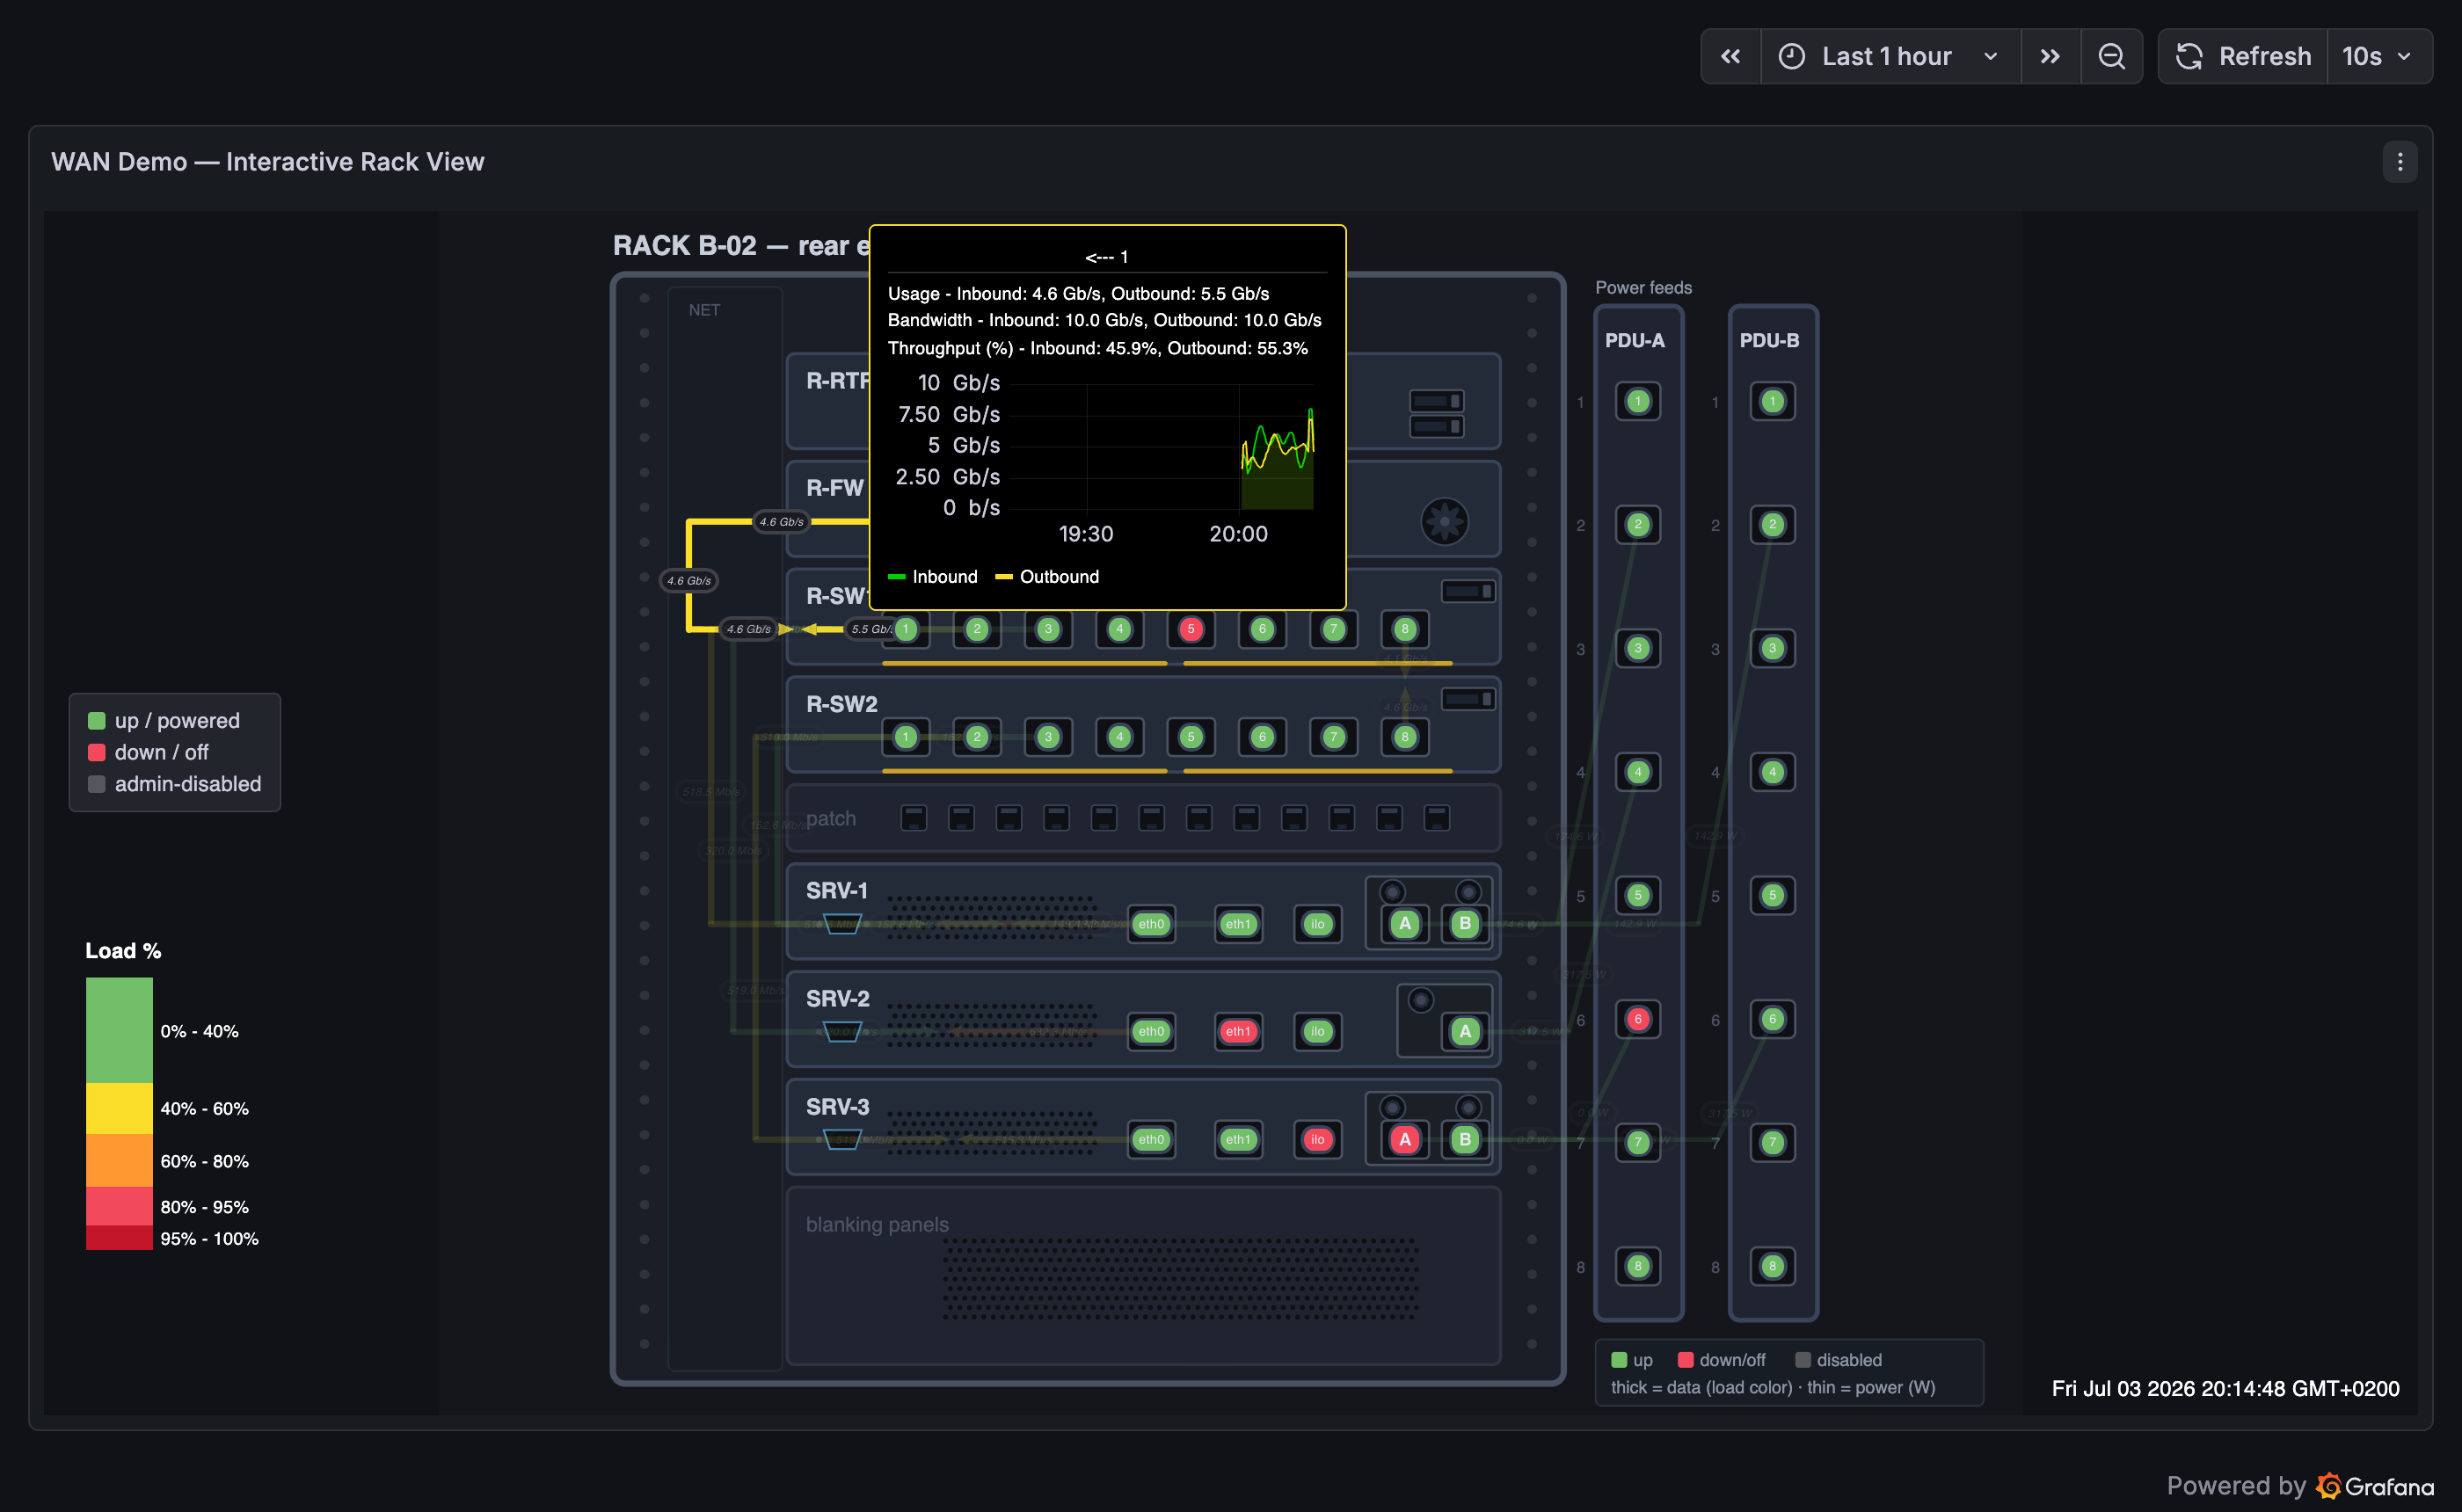Viewport: 2462px width, 1512px height.
Task: Click the red SRV-3 power supply A
Action: (x=1405, y=1139)
